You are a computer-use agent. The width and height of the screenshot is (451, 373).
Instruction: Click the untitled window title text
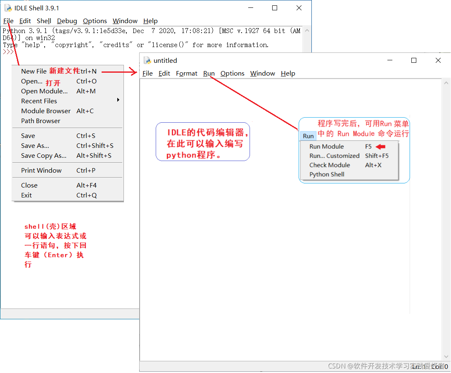coord(165,61)
